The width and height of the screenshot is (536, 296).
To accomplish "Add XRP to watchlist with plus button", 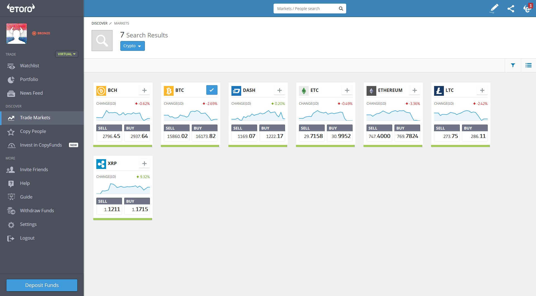I will (144, 163).
